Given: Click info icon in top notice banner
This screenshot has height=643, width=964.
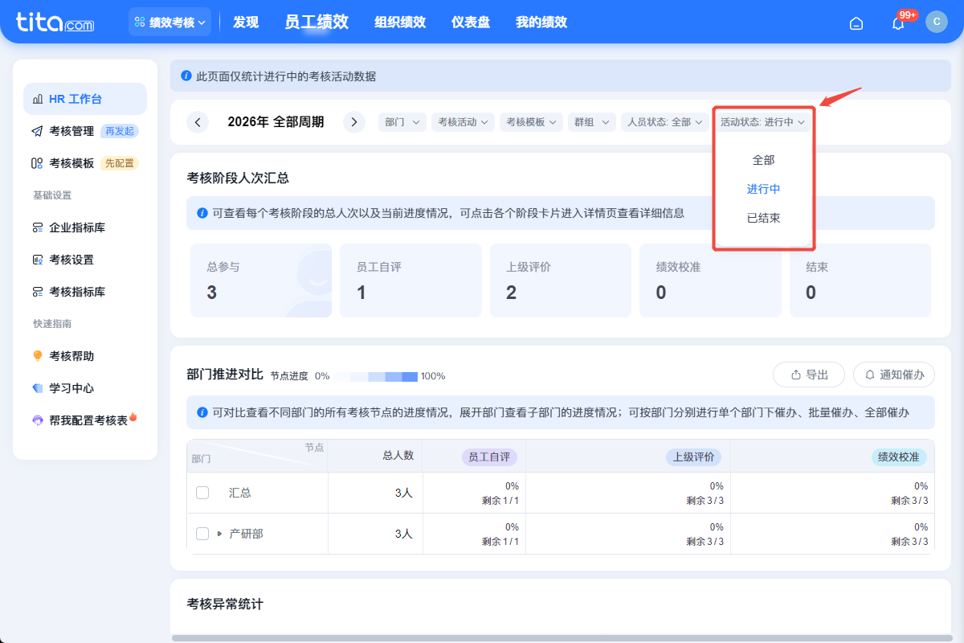Looking at the screenshot, I should click(x=186, y=76).
